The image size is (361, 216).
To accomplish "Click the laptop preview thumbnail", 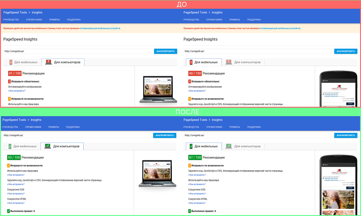I will click(158, 86).
